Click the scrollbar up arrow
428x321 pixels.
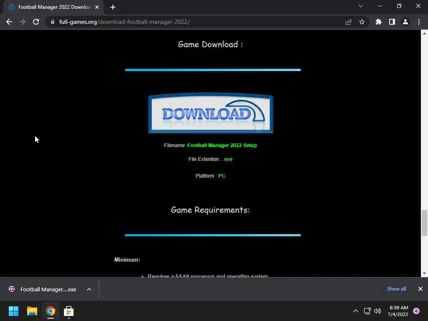[x=424, y=33]
